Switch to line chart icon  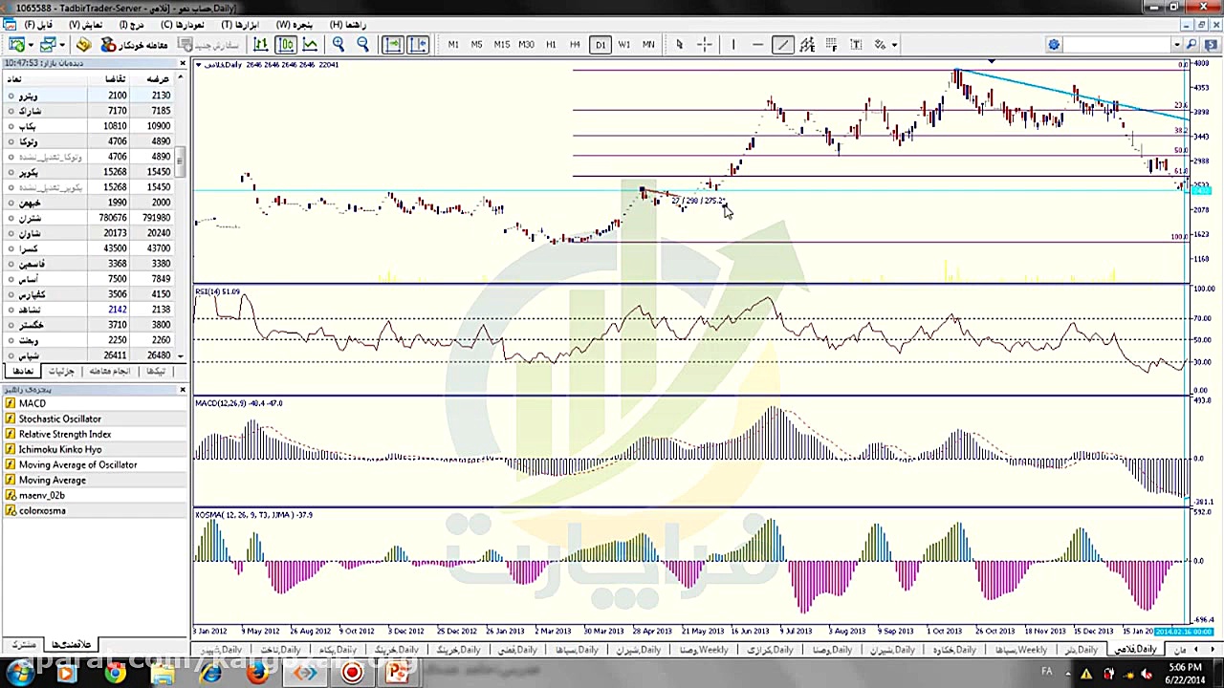pos(310,44)
